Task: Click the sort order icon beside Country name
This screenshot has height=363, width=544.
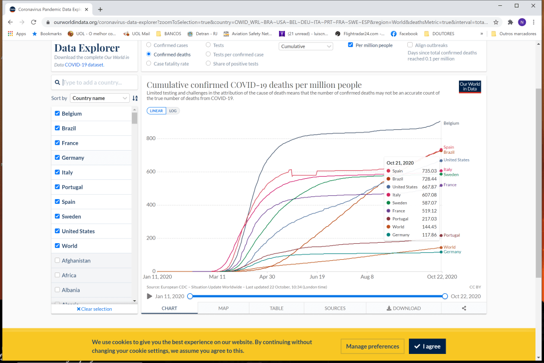Action: 135,98
